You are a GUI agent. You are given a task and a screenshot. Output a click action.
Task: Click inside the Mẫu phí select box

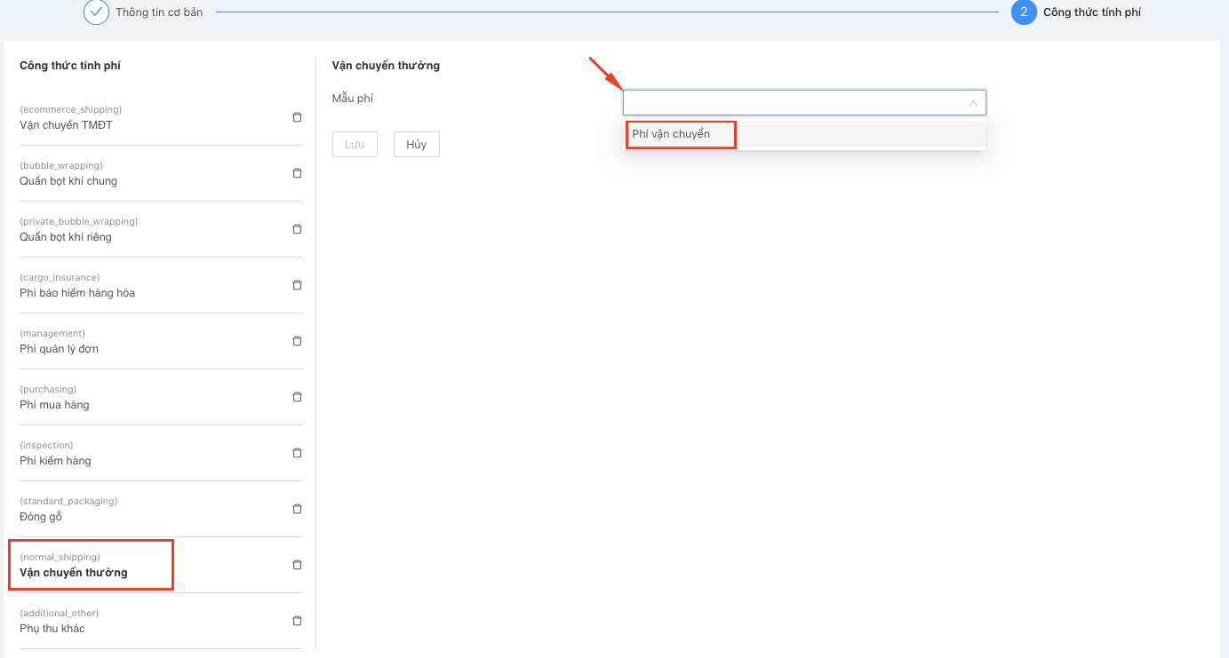pos(791,103)
